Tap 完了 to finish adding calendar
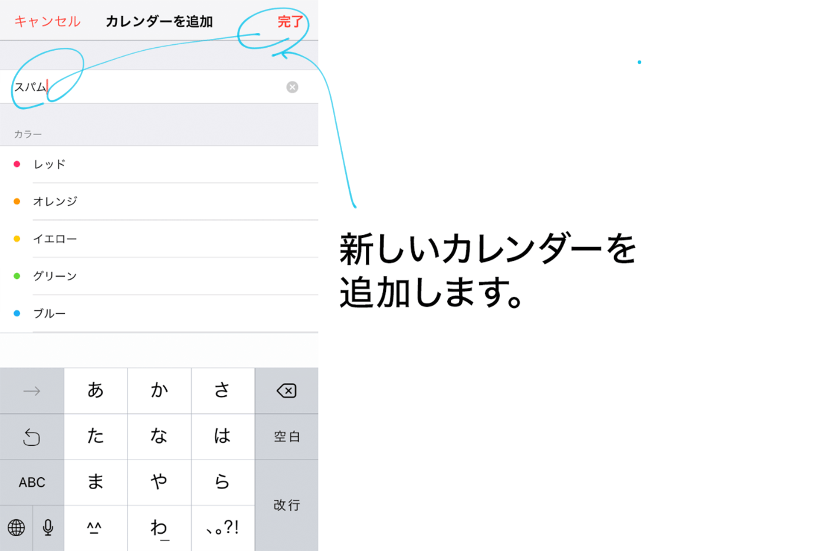This screenshot has height=551, width=826. coord(290,22)
